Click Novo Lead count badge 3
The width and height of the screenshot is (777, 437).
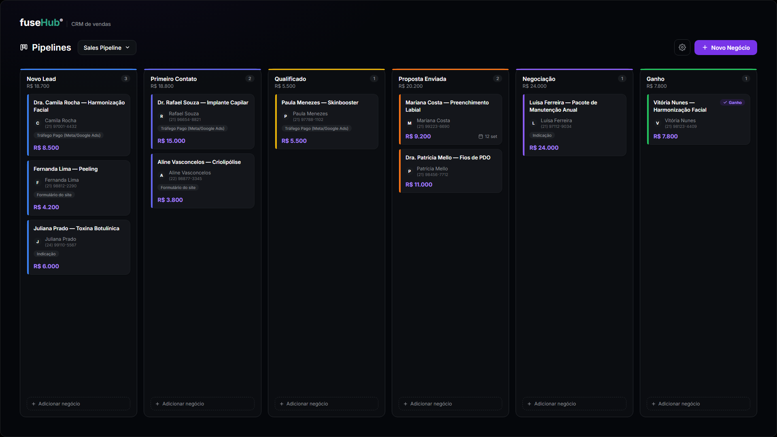click(x=126, y=78)
